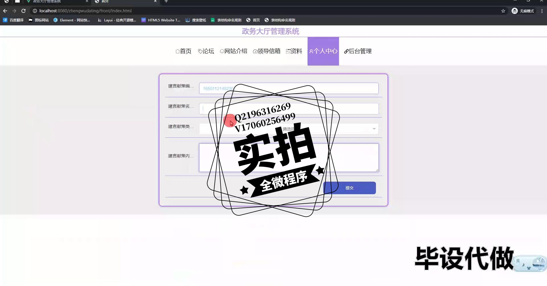Screen dimensions: 547x286
Task: Click the browser forward arrow
Action: [14, 11]
